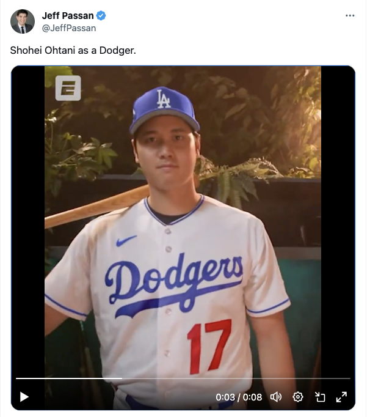Click the red number 17 on jersey
Screen dimensions: 370x417
click(x=209, y=347)
